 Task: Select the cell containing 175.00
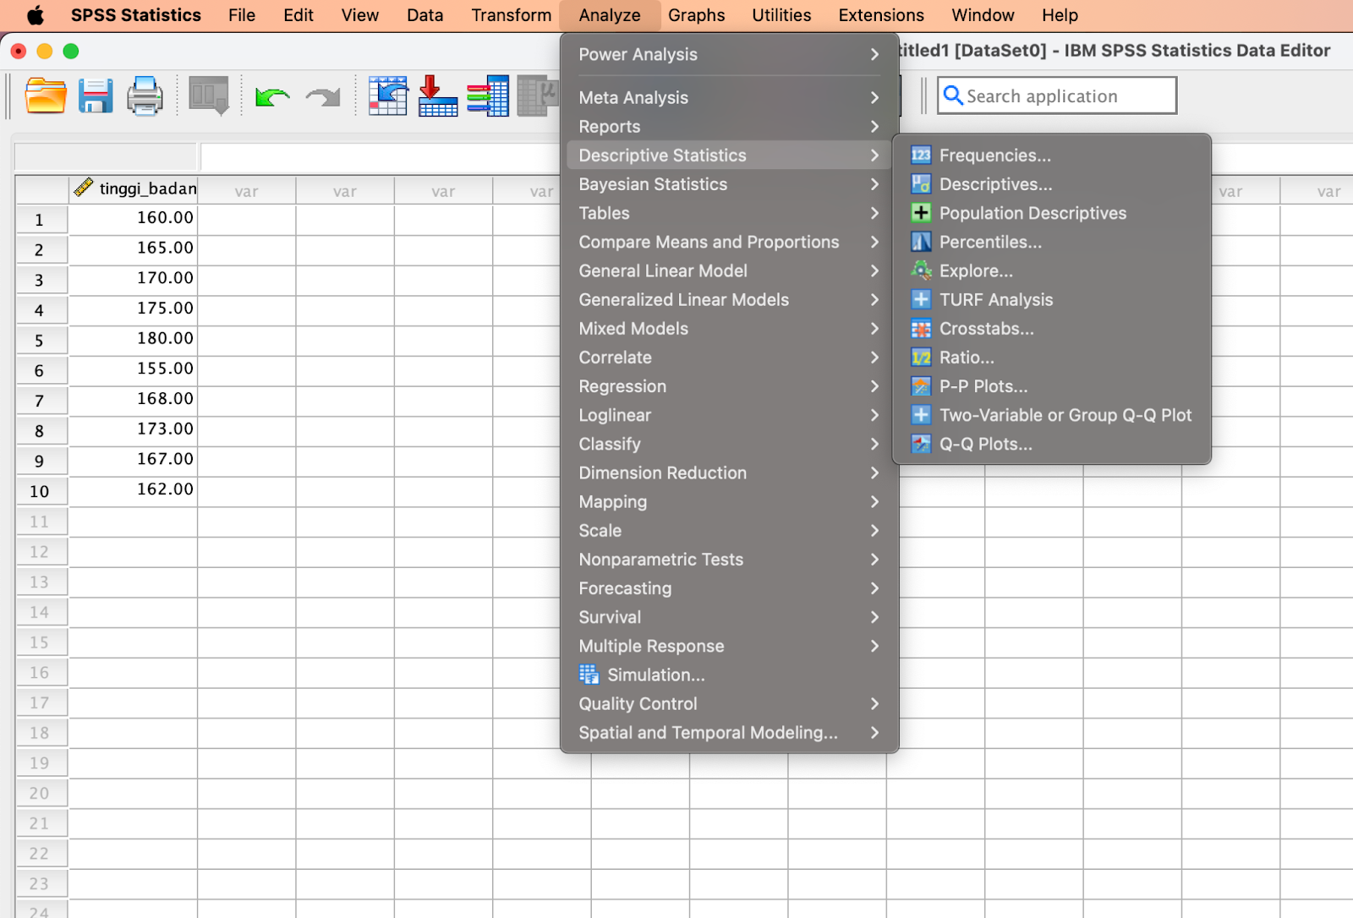click(x=133, y=309)
